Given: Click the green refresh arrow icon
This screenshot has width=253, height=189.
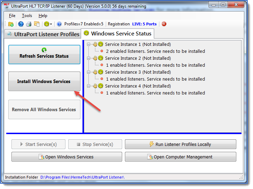Looking at the screenshot, I should point(44,50).
